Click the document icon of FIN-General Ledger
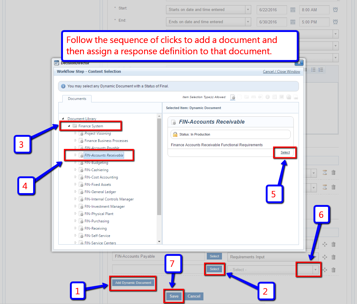The image size is (357, 304). coord(81,192)
